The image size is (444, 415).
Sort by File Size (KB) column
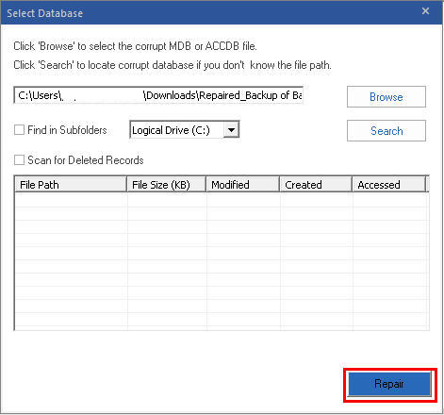pos(167,185)
